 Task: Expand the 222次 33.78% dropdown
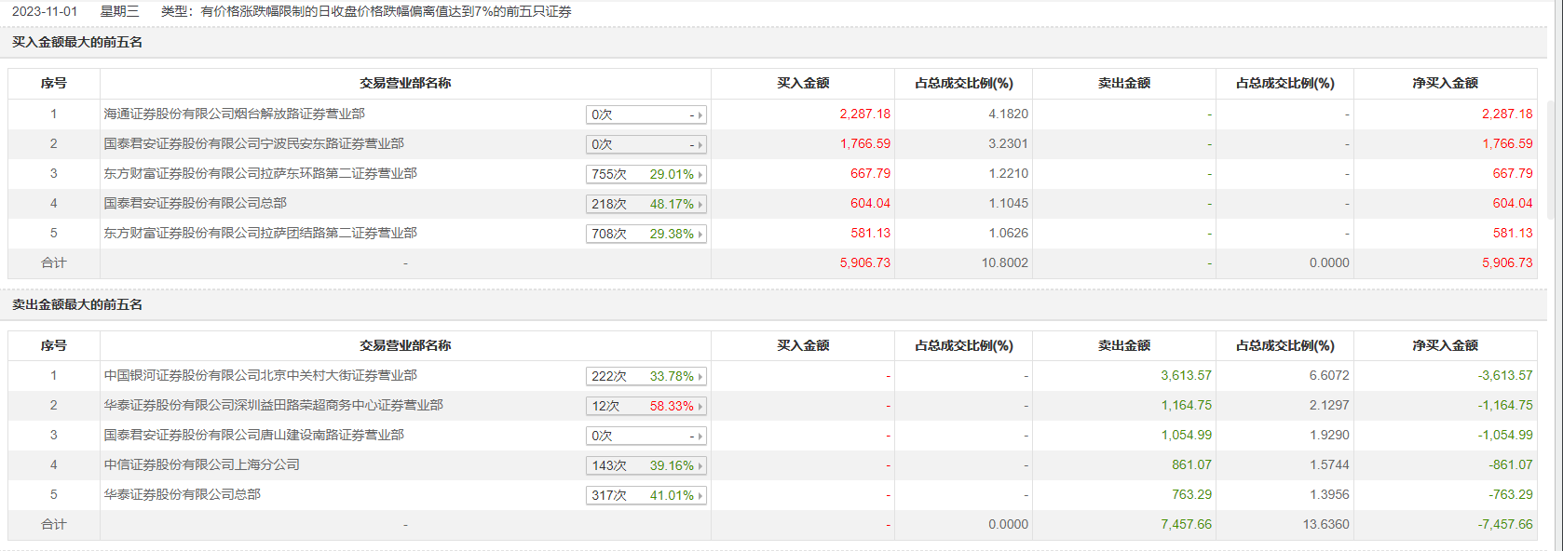coord(700,376)
